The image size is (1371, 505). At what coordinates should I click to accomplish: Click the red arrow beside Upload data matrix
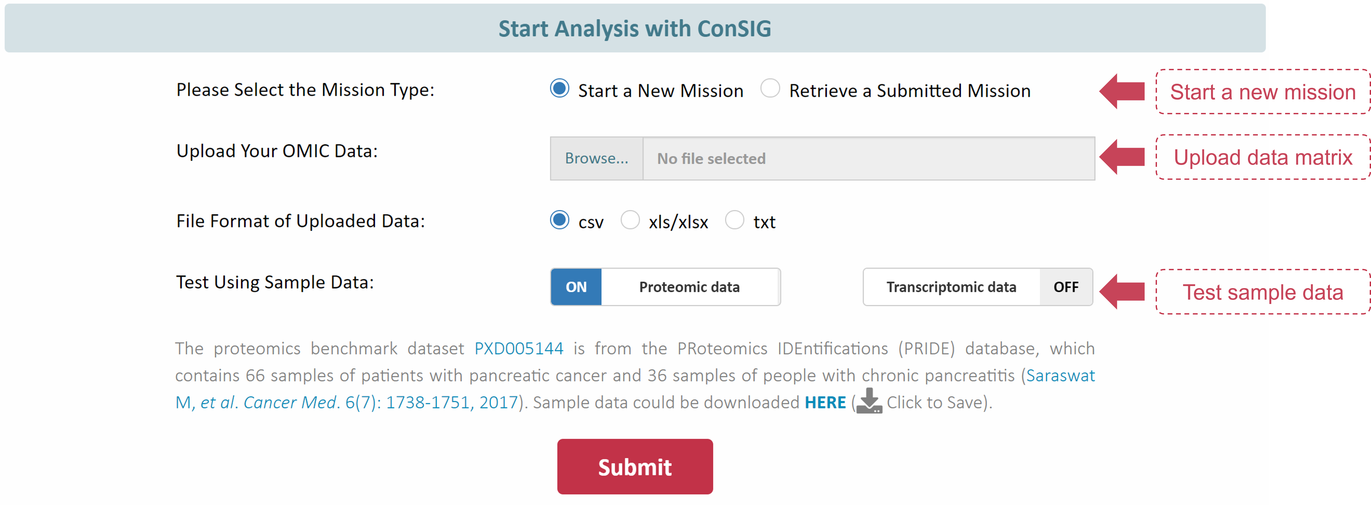(x=1122, y=157)
